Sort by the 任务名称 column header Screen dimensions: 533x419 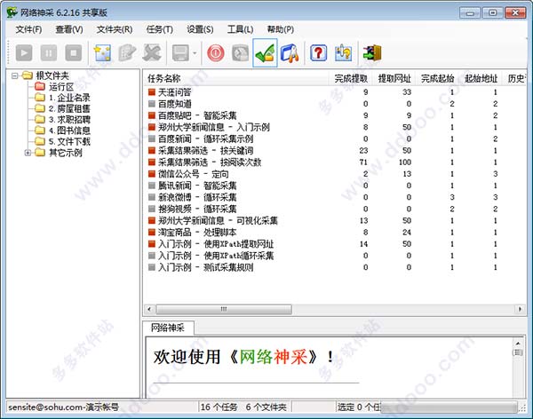click(235, 78)
